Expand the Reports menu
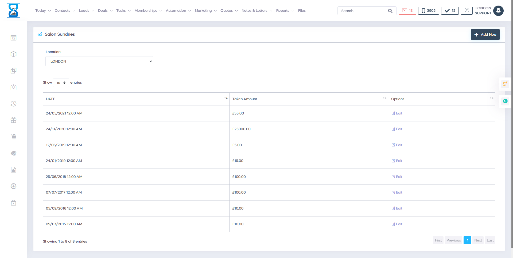513x258 pixels. pyautogui.click(x=285, y=11)
